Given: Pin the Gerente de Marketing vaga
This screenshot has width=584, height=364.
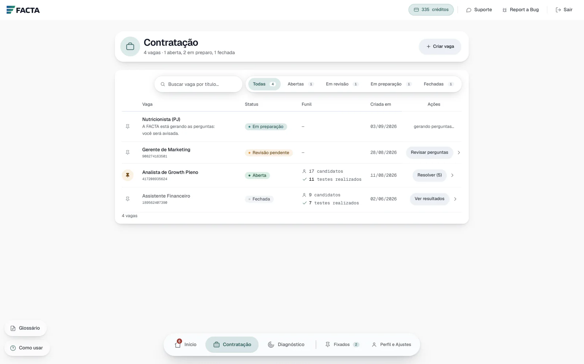Looking at the screenshot, I should [128, 152].
